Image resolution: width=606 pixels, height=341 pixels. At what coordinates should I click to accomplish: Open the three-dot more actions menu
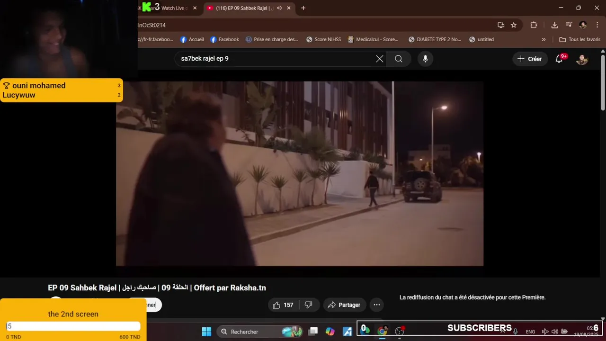[376, 305]
